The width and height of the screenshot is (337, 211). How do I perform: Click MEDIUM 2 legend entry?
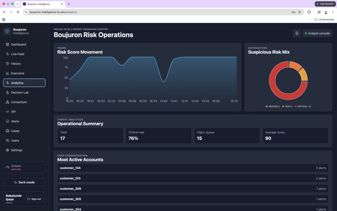[273, 106]
